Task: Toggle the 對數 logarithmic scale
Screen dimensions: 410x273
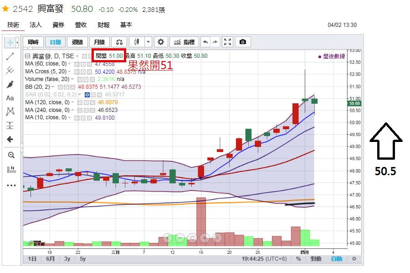Action: 316,259
